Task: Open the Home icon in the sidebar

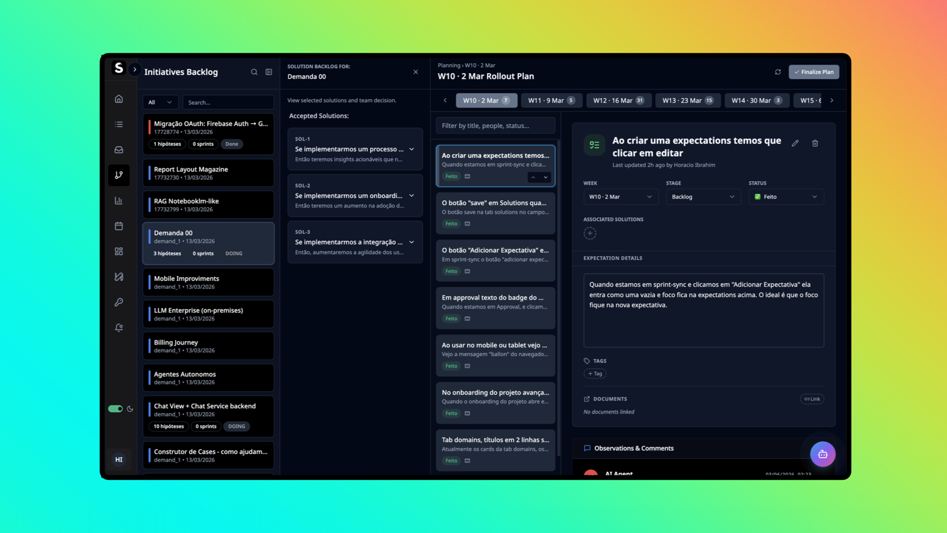Action: click(x=119, y=99)
